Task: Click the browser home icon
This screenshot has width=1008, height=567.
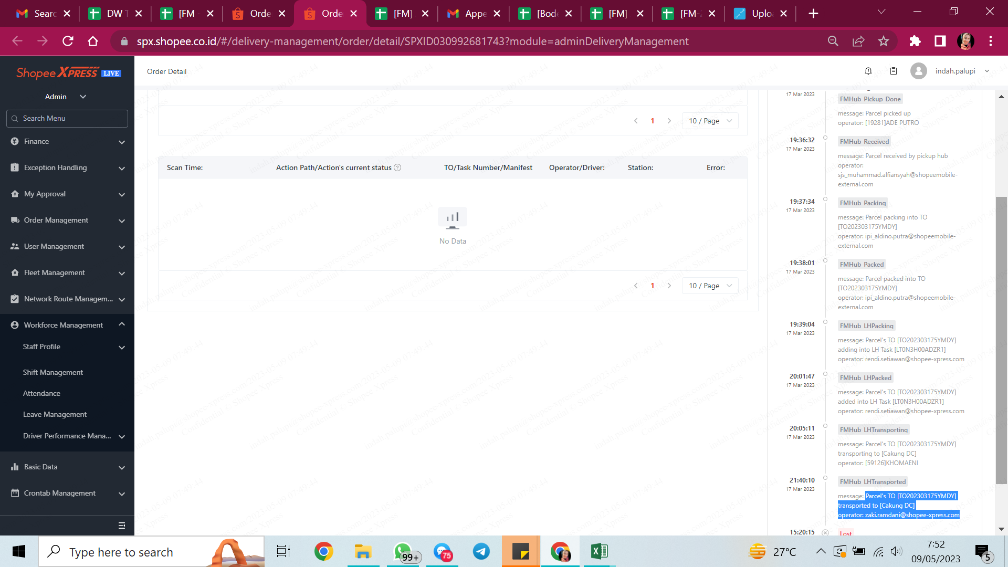Action: [93, 41]
